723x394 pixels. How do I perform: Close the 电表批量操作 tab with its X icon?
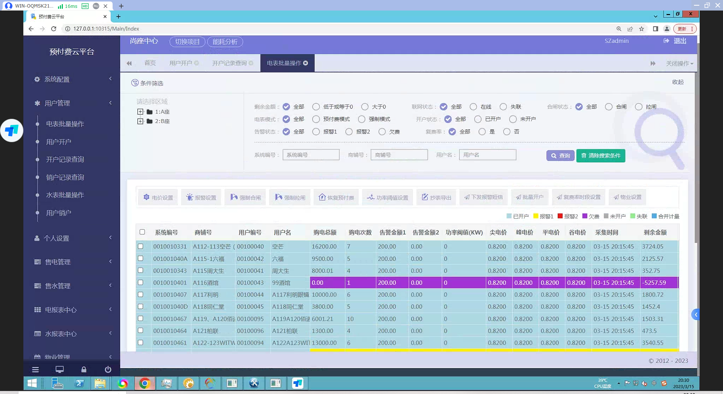click(x=306, y=63)
